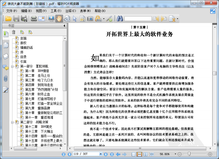Click the Find Next arrow icon
Screen dimensions: 219x159
(x=164, y=19)
